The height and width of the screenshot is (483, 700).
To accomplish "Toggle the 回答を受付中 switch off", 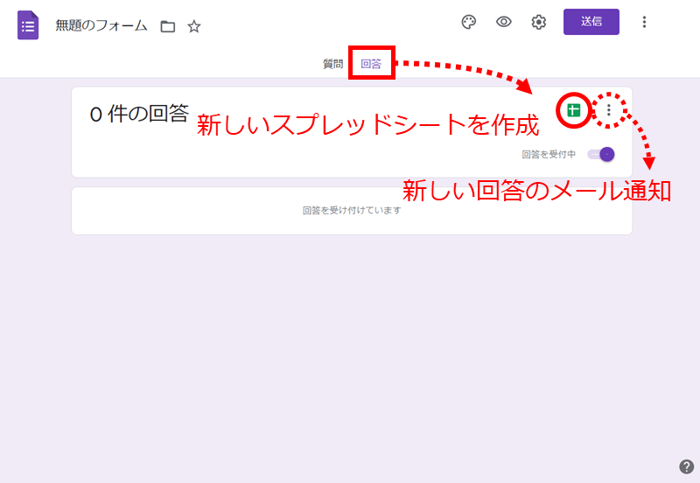I will (601, 154).
